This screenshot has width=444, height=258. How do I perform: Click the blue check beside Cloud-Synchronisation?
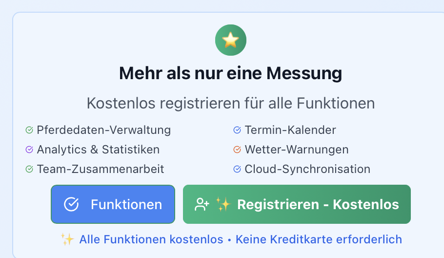[x=237, y=169]
